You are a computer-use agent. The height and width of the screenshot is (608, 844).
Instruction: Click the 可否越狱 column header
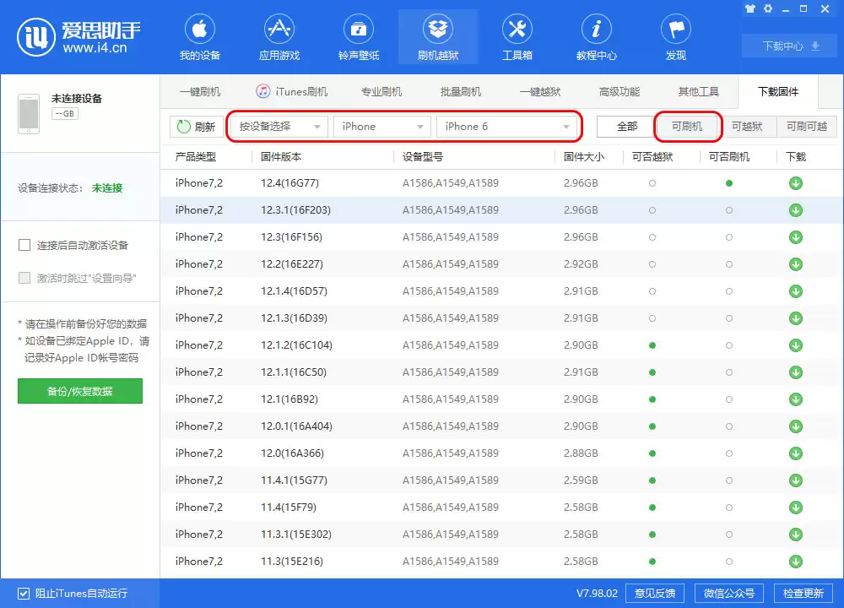[x=652, y=157]
